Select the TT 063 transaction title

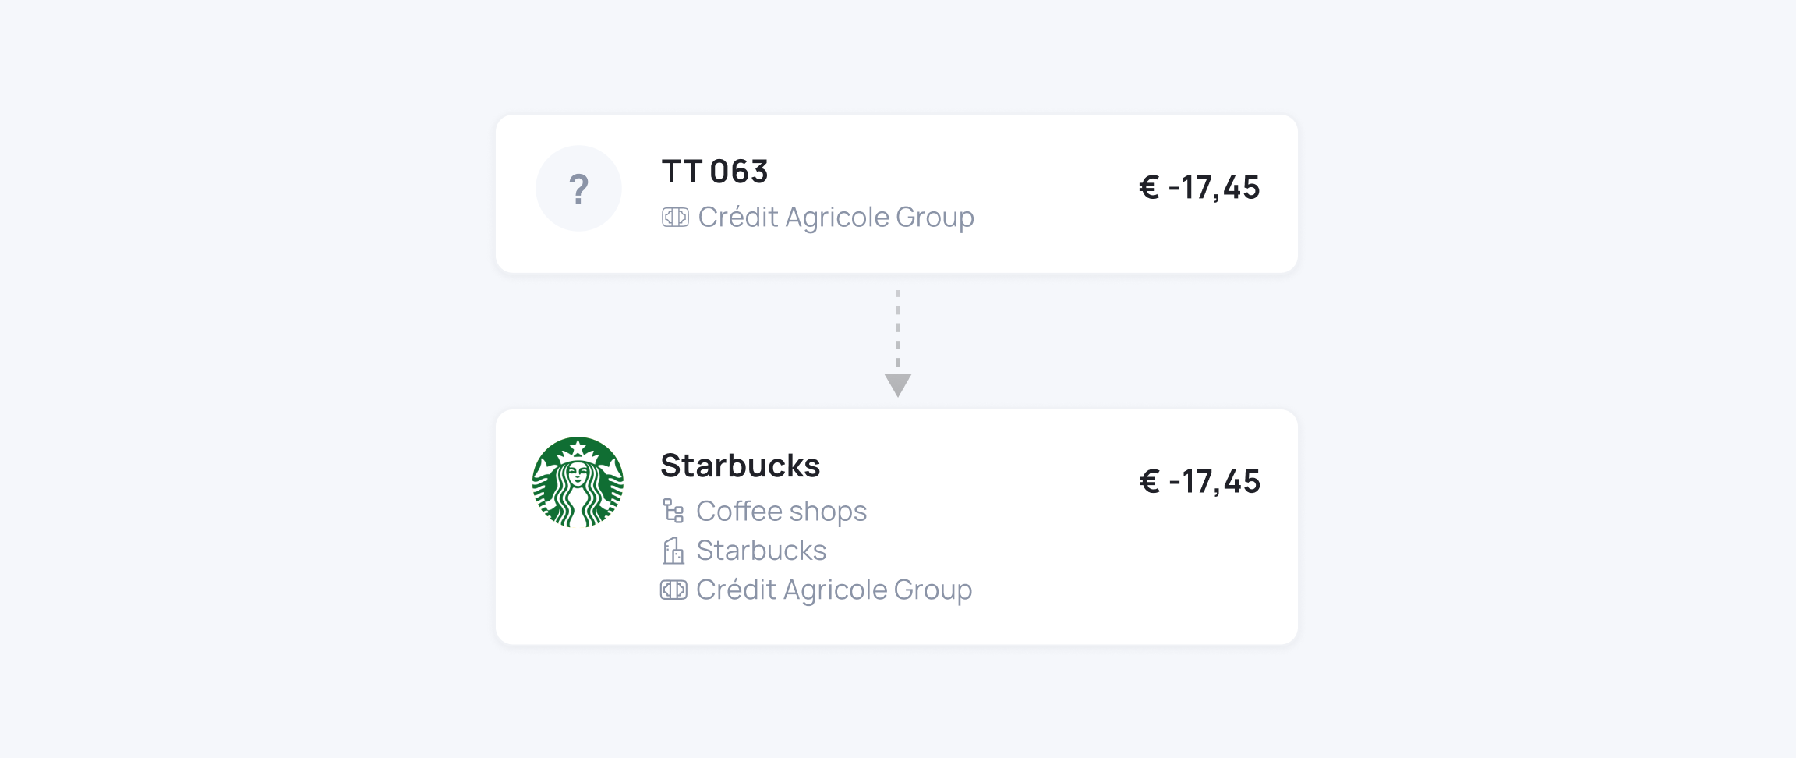point(715,172)
